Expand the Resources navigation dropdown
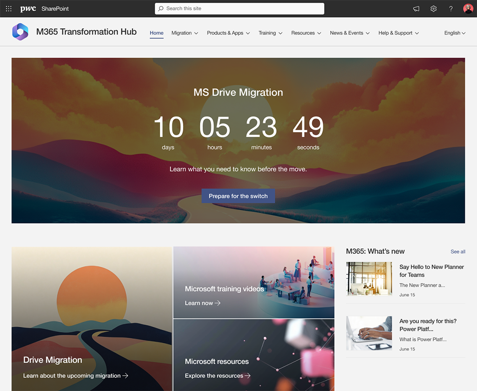Viewport: 477px width, 391px height. click(306, 33)
